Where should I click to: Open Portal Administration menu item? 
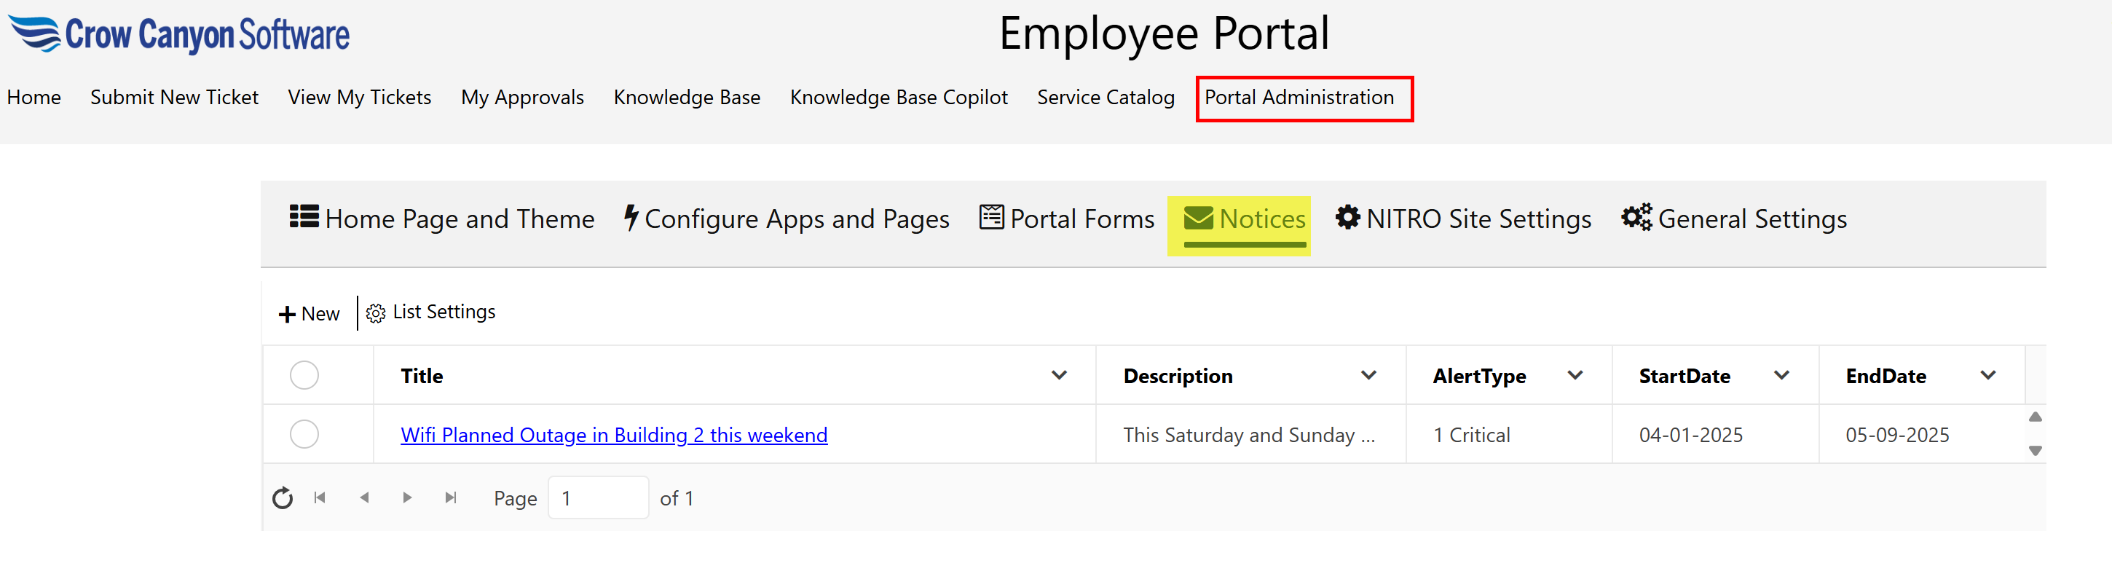pyautogui.click(x=1299, y=98)
